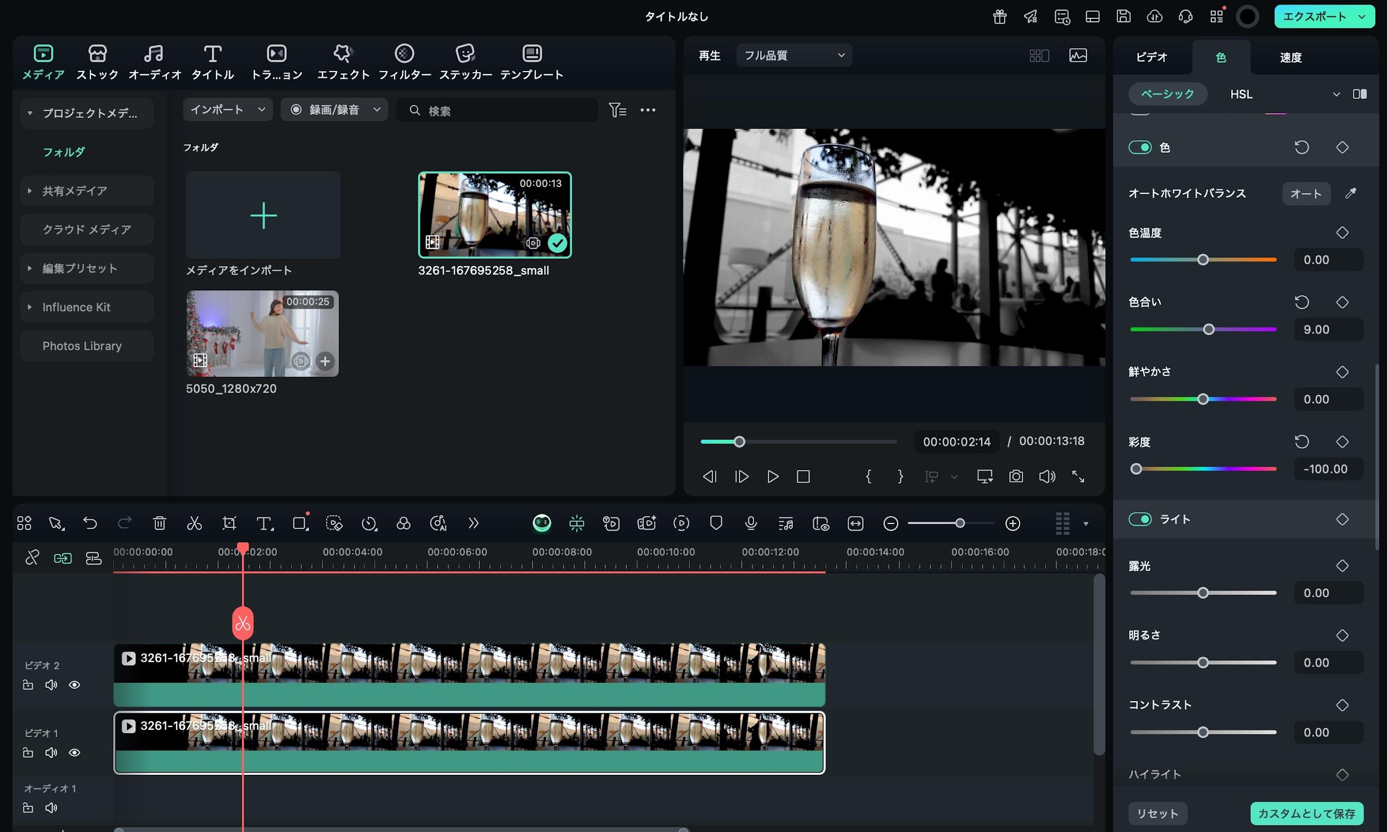This screenshot has width=1387, height=832.
Task: Switch to the ストック tab
Action: tap(98, 62)
